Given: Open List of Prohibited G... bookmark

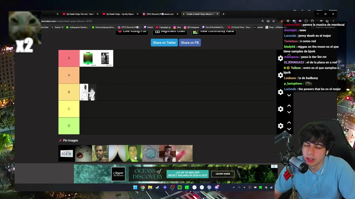Looking at the screenshot, I should 213,27.
